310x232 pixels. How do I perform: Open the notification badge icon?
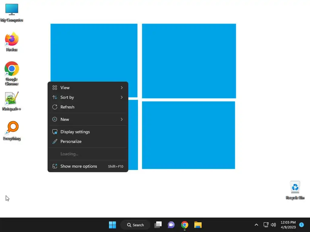point(302,225)
